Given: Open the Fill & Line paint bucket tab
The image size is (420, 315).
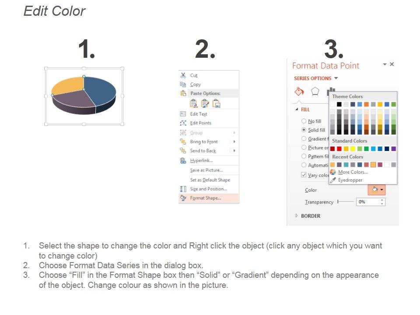Looking at the screenshot, I should (299, 91).
